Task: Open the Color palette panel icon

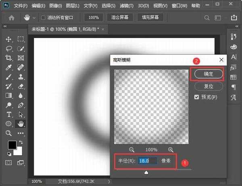Action: (x=233, y=47)
